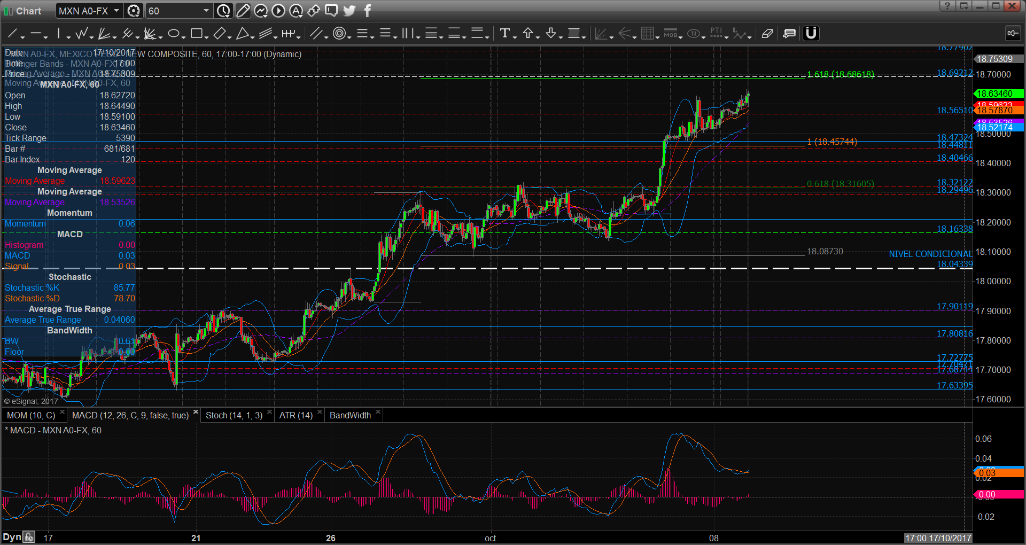Viewport: 1026px width, 545px height.
Task: Click the green 18.63460 price marker
Action: (999, 94)
